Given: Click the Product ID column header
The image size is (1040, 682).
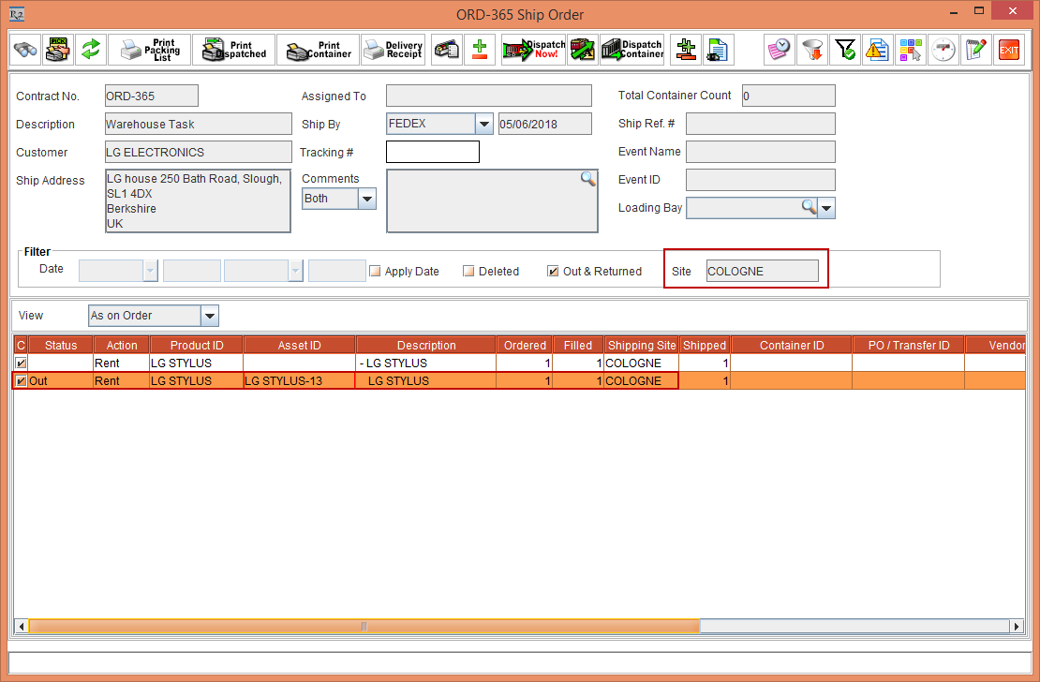Looking at the screenshot, I should tap(196, 345).
